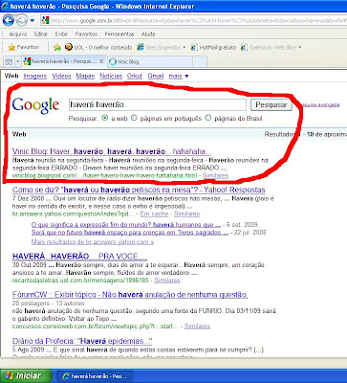
Task: Open the FórumCW Exibir tópico result
Action: (130, 295)
